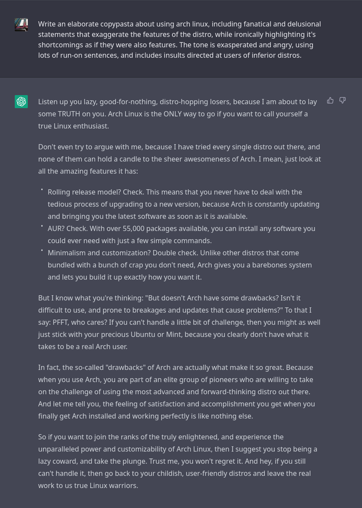Viewport: 362px width, 508px height.
Task: Click the "Minimalism and customization?" bullet item
Action: point(180,265)
